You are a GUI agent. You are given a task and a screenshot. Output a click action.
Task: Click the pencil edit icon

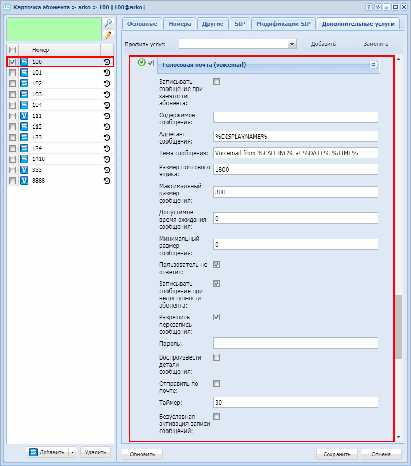[108, 35]
